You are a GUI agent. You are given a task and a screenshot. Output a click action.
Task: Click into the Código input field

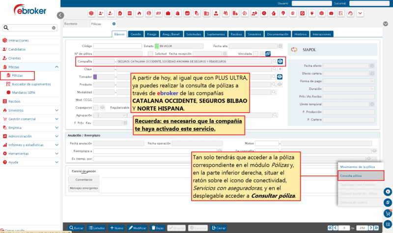click(x=117, y=46)
